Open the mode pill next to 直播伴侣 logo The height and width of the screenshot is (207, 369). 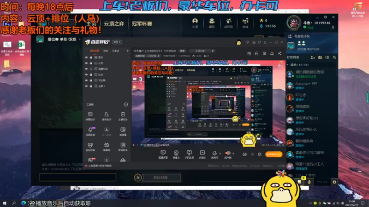coord(117,42)
